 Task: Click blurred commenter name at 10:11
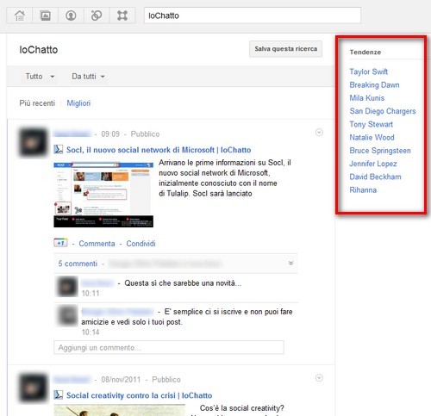(x=97, y=283)
